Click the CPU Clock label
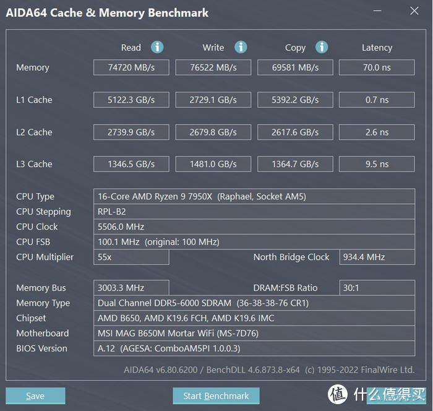The width and height of the screenshot is (433, 411). (36, 227)
